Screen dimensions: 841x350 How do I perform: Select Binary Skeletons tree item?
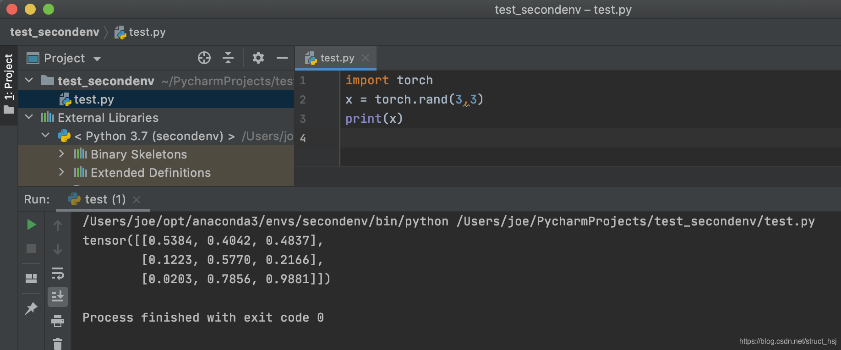139,154
